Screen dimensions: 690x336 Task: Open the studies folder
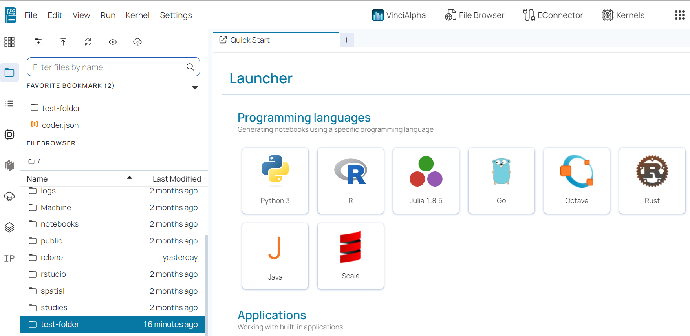tap(112, 307)
